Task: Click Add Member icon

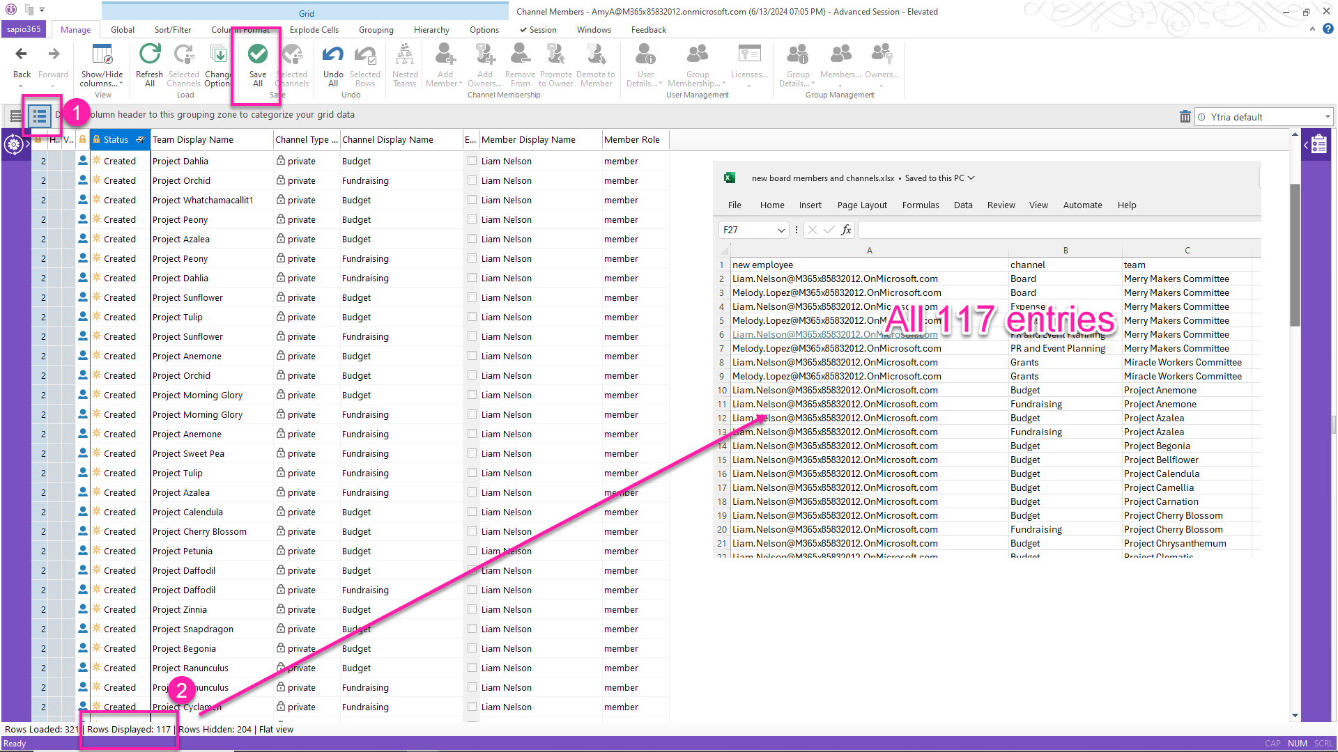Action: 445,54
